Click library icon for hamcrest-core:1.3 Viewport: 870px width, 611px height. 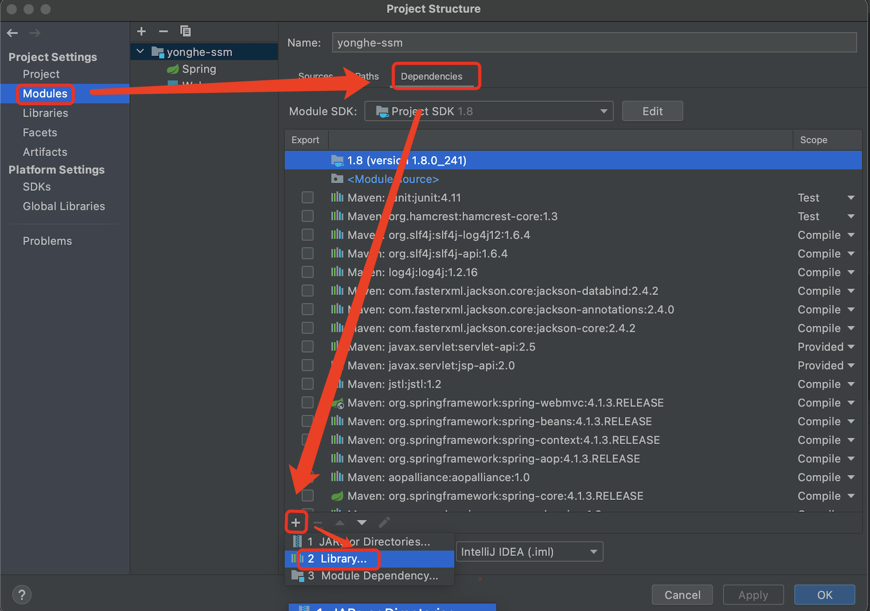[337, 216]
